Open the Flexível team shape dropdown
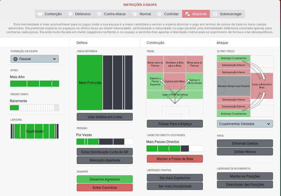 35,59
